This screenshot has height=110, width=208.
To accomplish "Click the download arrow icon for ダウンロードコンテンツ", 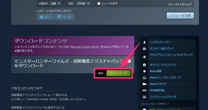I will click(144, 65).
